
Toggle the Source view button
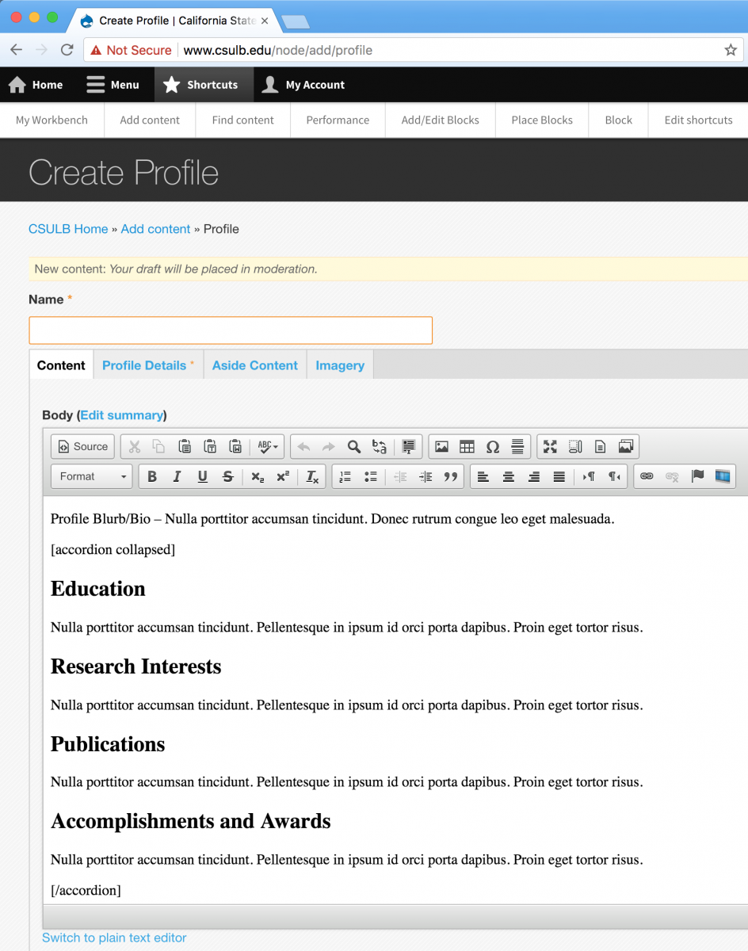82,447
